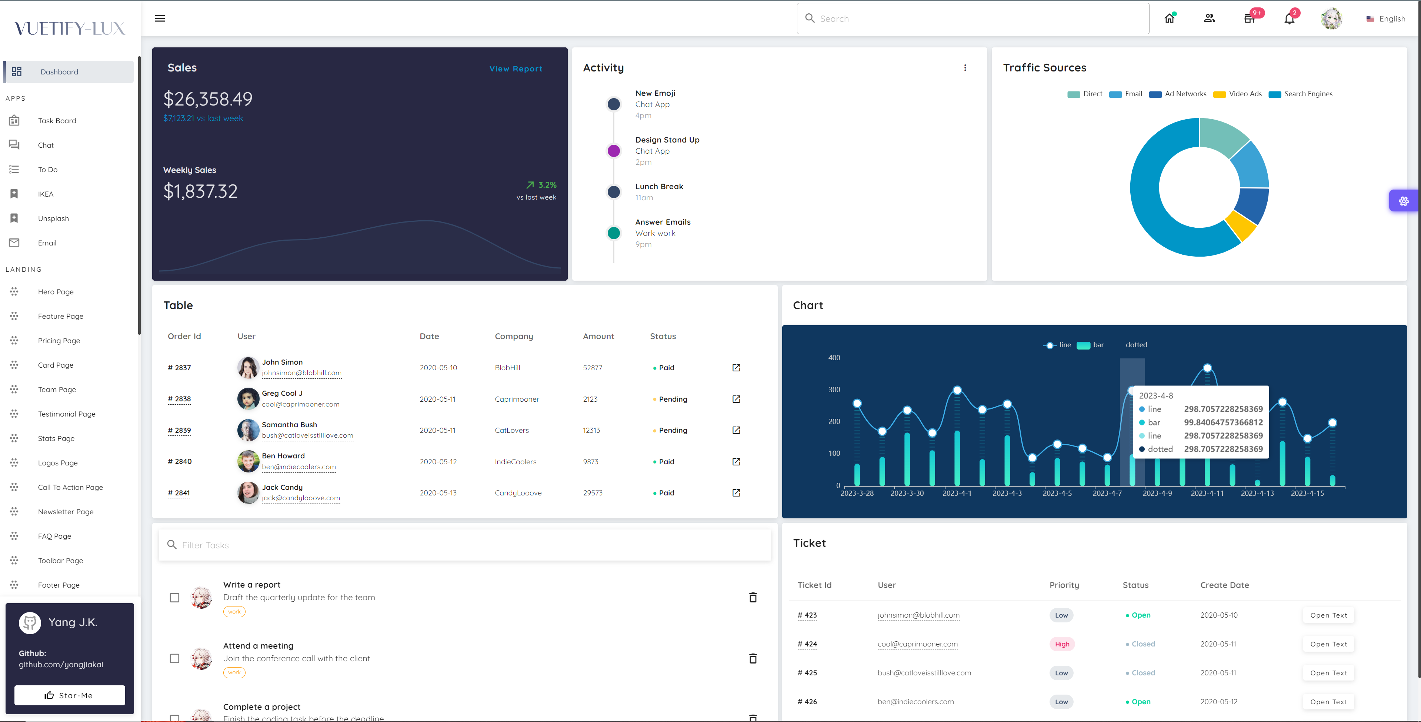Open the notifications bell in the top bar
This screenshot has height=722, width=1421.
(x=1289, y=18)
